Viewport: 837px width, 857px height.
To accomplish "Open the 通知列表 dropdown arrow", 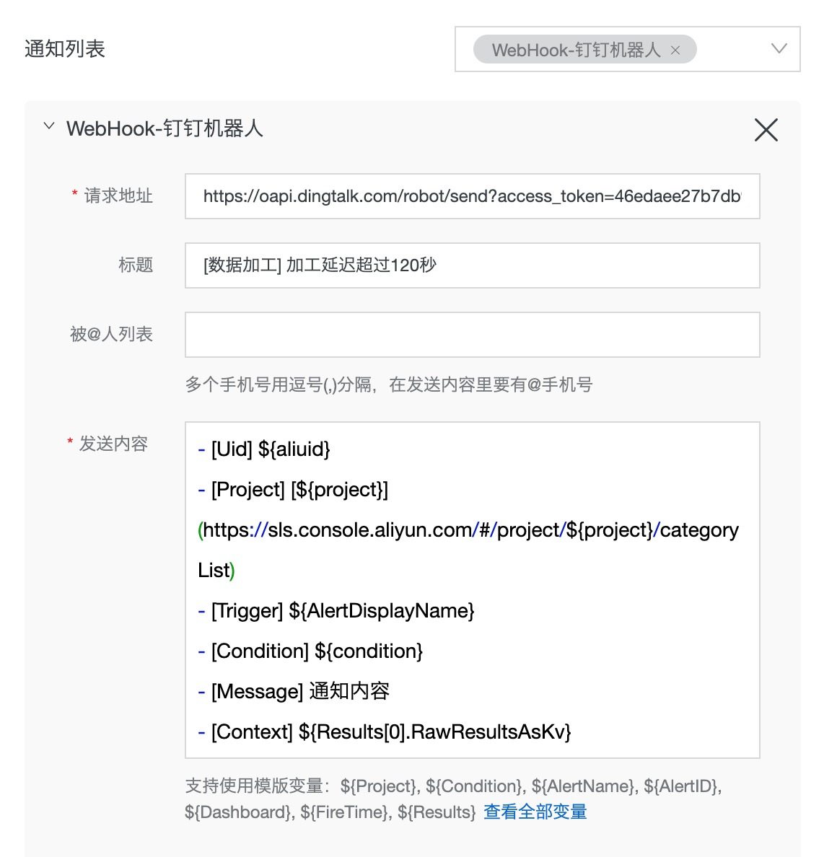I will 779,48.
